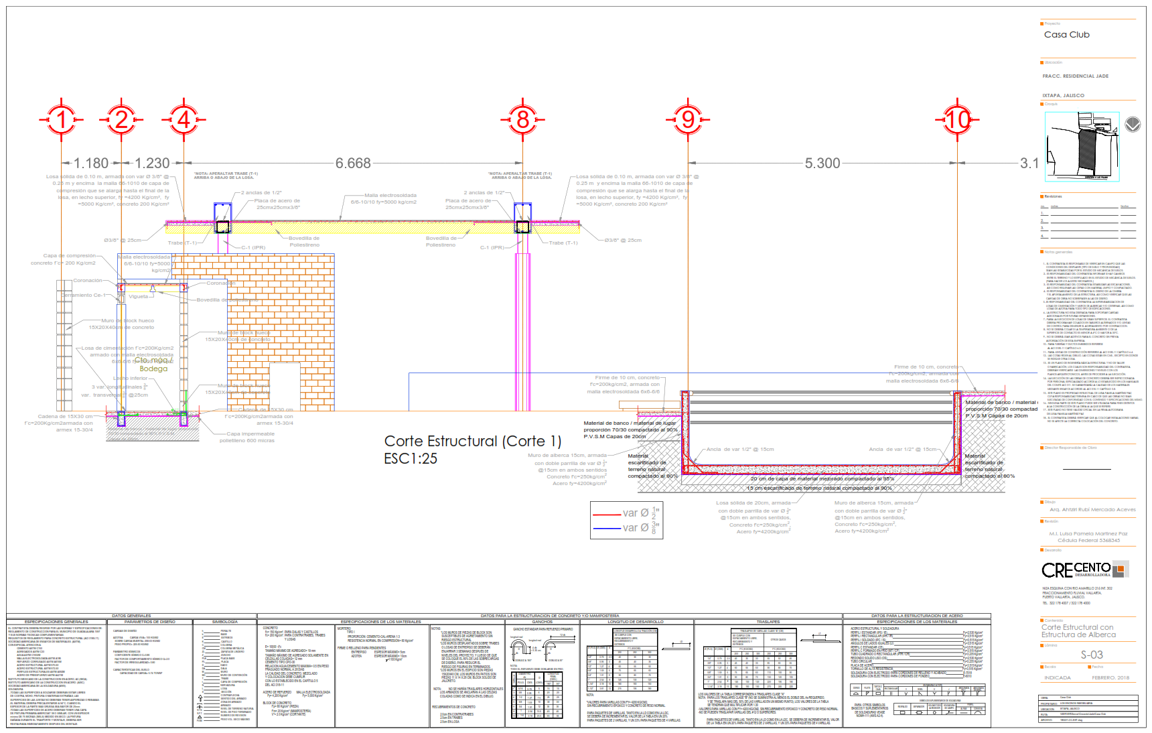Click the 'FEBRERO. 2018' date field
This screenshot has height=733, width=1152.
1110,677
